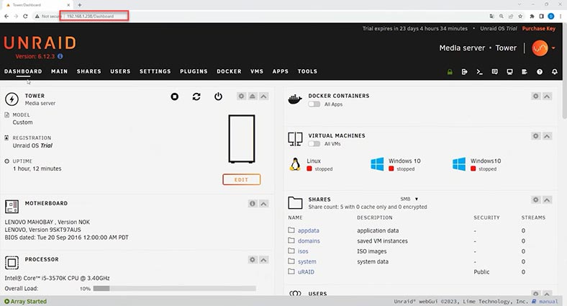Open the notifications bell icon
The height and width of the screenshot is (306, 567).
pyautogui.click(x=554, y=71)
